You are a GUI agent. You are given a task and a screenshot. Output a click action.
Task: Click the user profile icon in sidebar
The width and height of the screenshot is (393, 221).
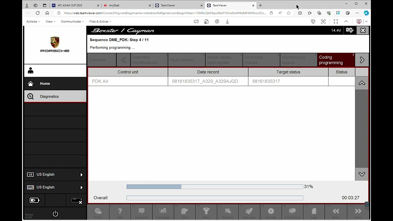30,71
